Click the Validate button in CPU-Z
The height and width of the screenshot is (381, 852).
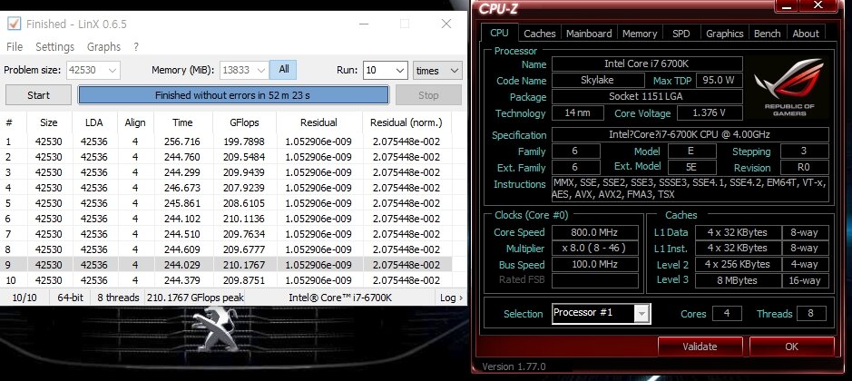point(700,347)
